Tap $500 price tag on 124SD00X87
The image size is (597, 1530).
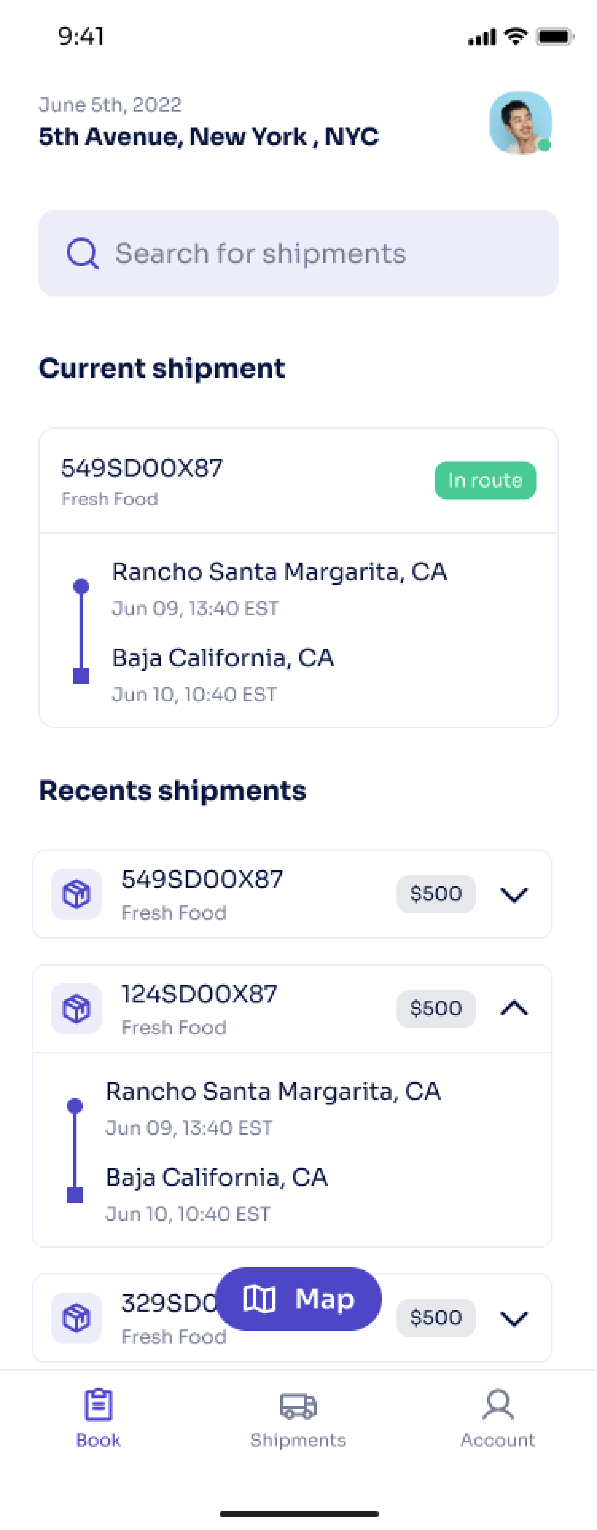[x=435, y=1008]
